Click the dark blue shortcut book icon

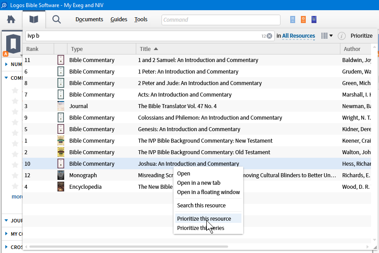point(314,19)
